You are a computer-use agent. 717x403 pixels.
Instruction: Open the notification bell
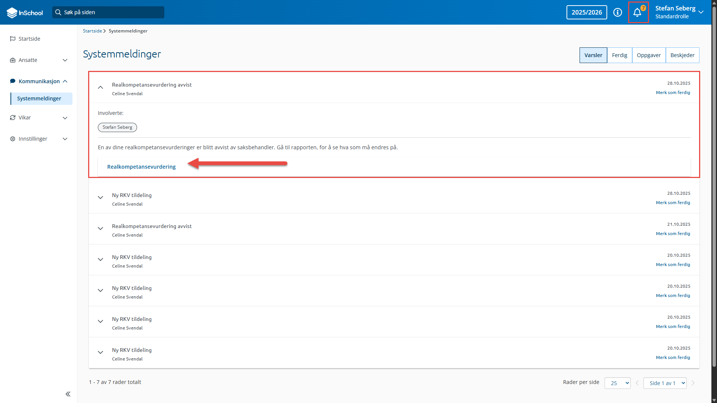click(638, 12)
